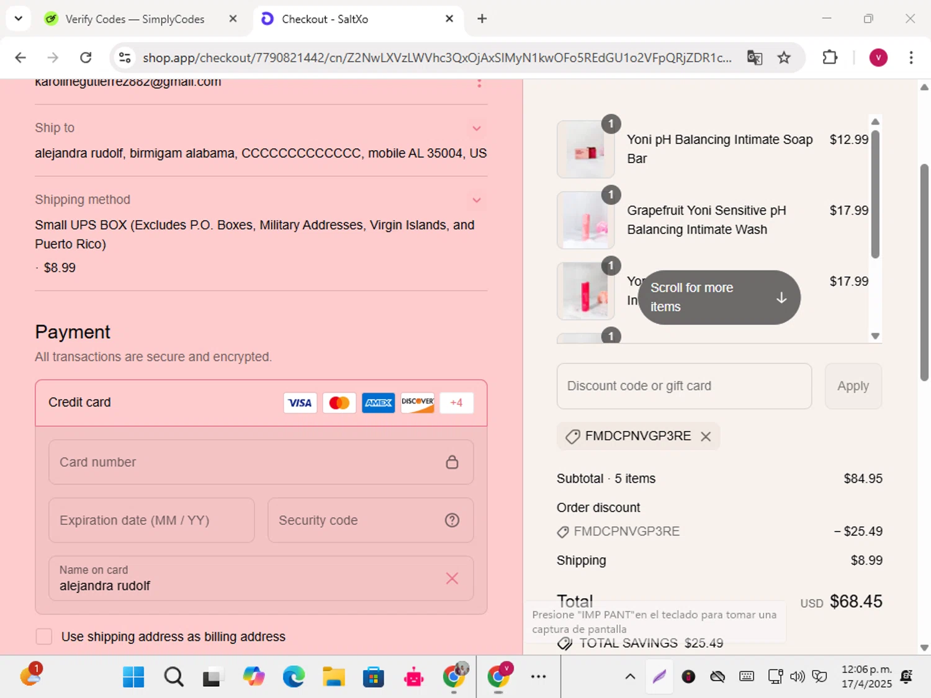Close the Checkout - SaltXo tab

click(449, 19)
